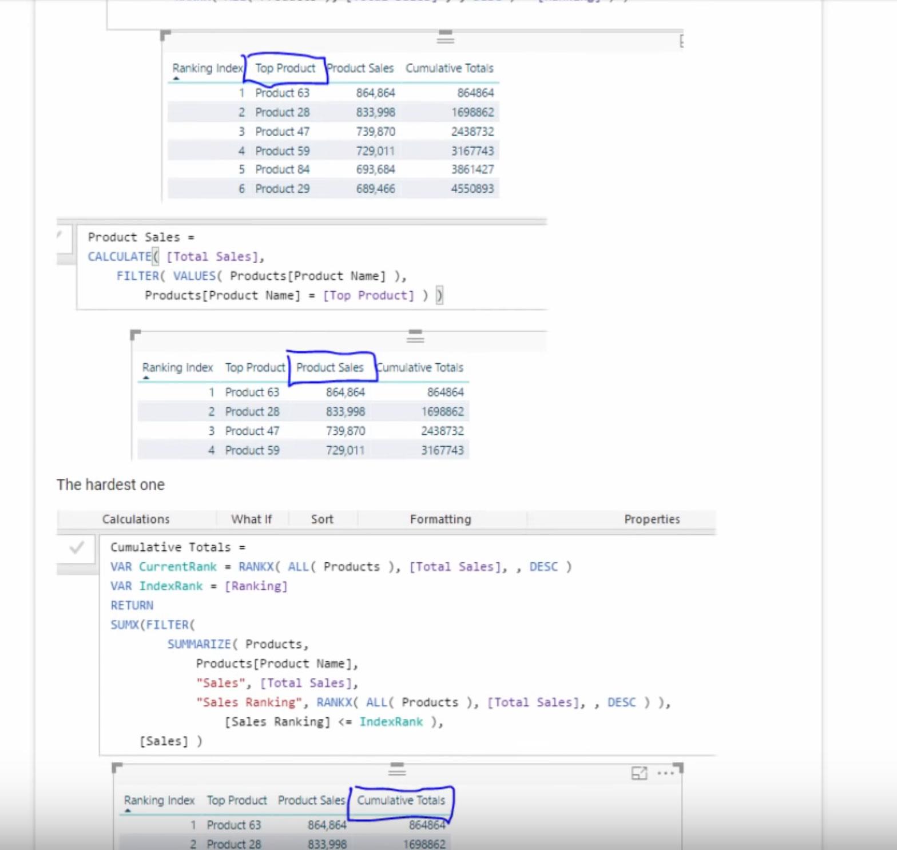Click the final '[Sales] )' line
897x850 pixels.
[170, 741]
